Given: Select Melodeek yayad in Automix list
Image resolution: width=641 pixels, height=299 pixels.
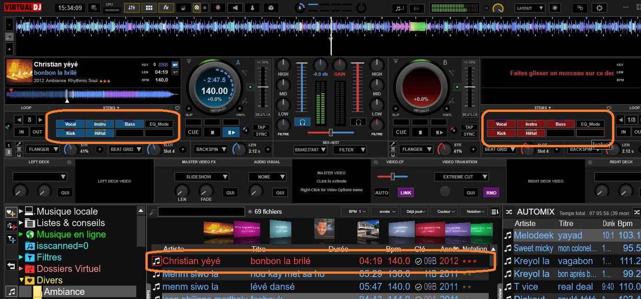Looking at the screenshot, I should [572, 235].
